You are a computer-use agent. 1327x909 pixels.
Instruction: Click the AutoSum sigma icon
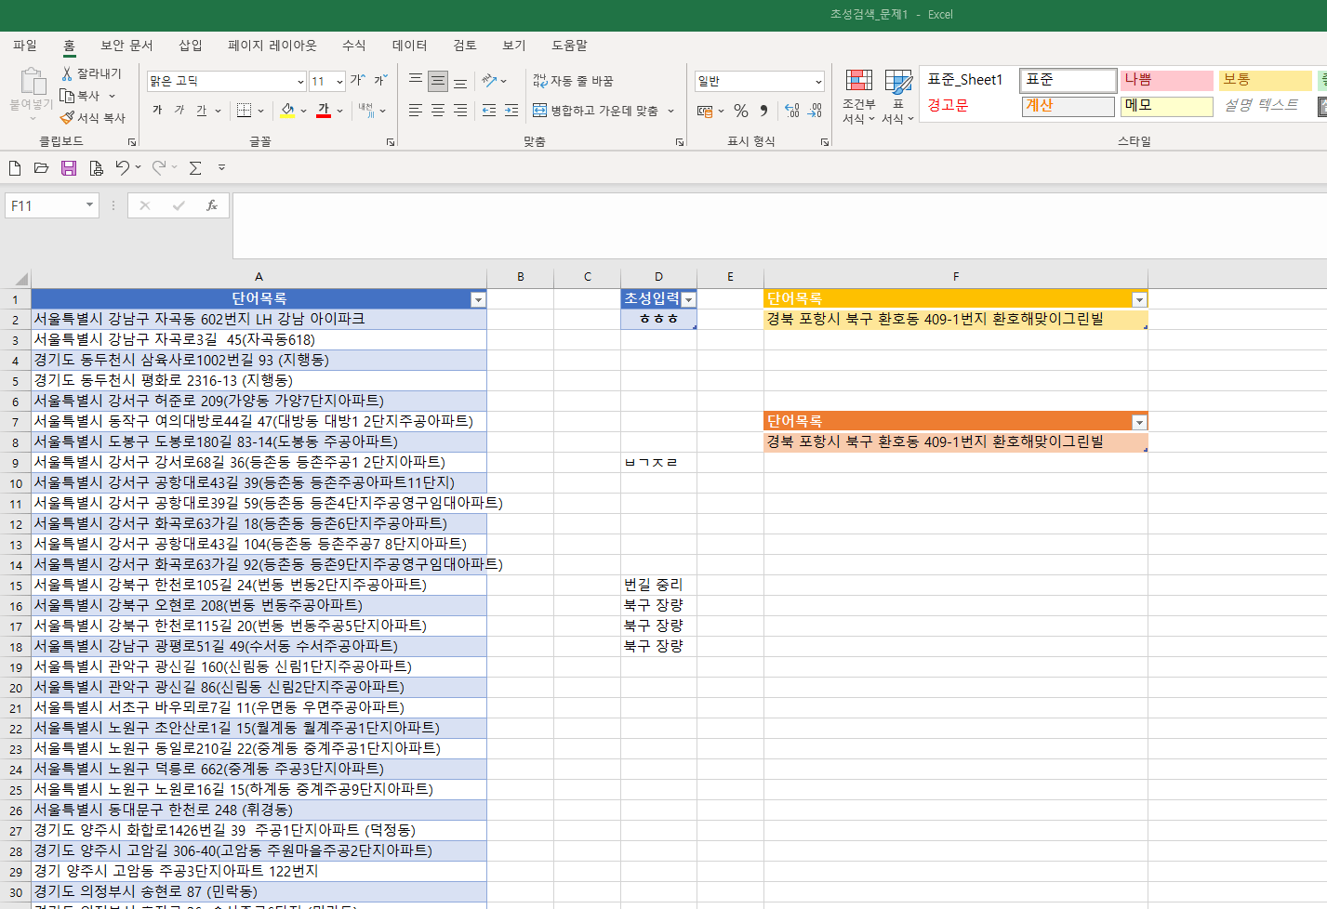(x=195, y=168)
